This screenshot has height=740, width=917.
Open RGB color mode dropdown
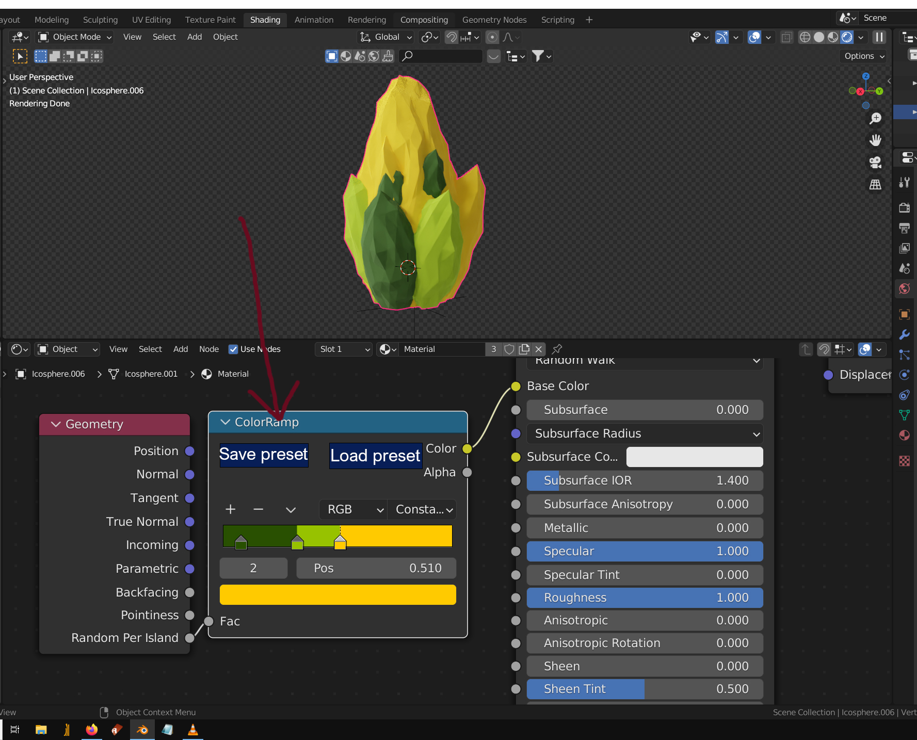(x=353, y=509)
